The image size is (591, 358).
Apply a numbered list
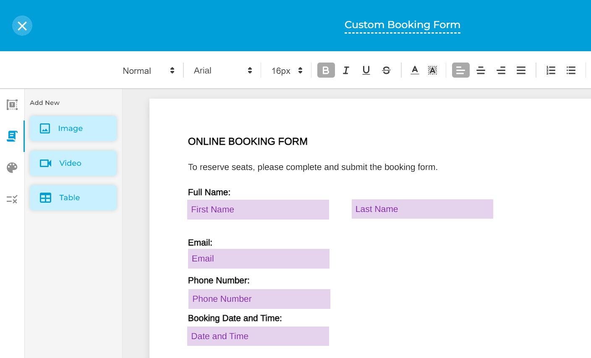click(x=551, y=70)
